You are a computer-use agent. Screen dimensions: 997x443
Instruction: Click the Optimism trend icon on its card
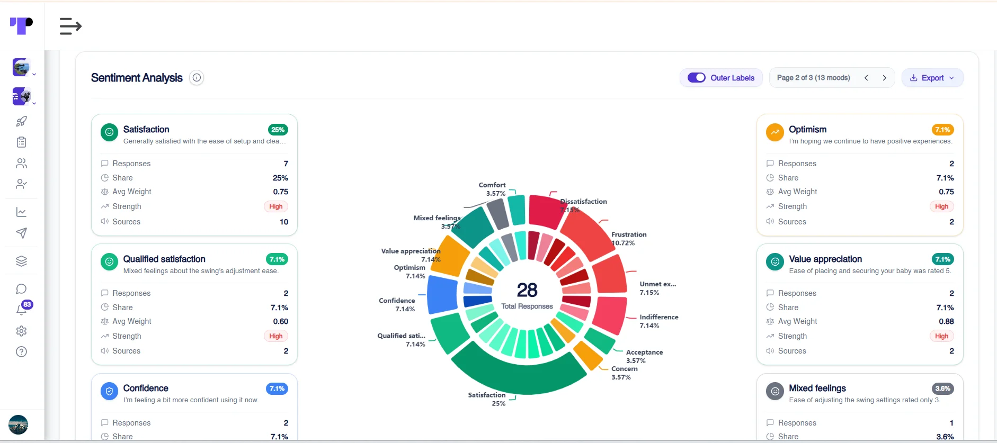point(775,132)
